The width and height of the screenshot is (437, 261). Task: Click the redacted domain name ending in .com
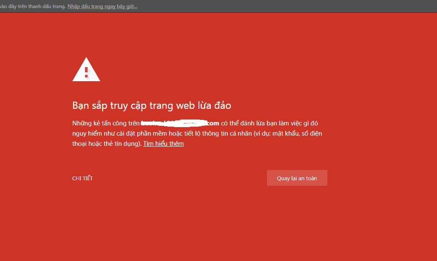180,123
